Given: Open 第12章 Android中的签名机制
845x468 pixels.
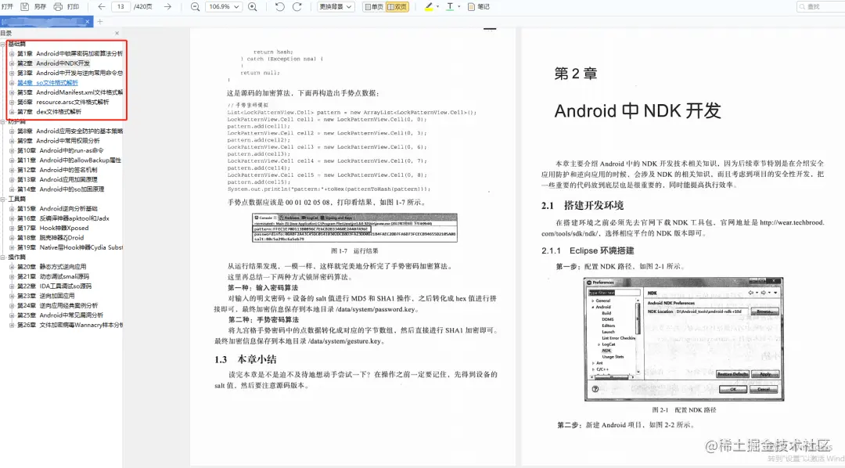Looking at the screenshot, I should 57,170.
